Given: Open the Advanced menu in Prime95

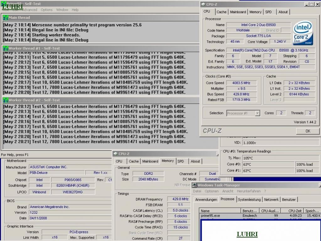Looking at the screenshot, I should (x=30, y=10).
